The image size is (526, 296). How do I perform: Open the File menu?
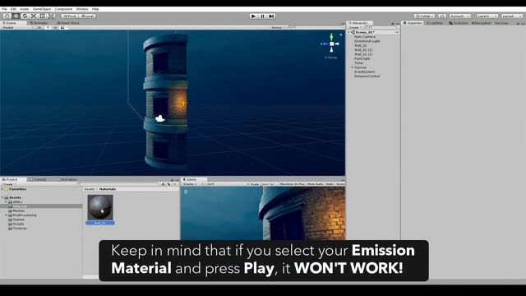point(4,9)
